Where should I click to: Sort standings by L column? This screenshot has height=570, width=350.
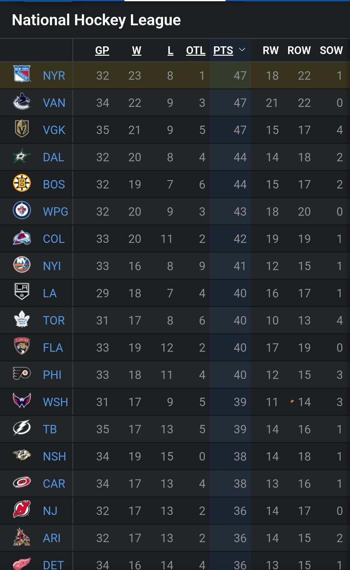170,51
